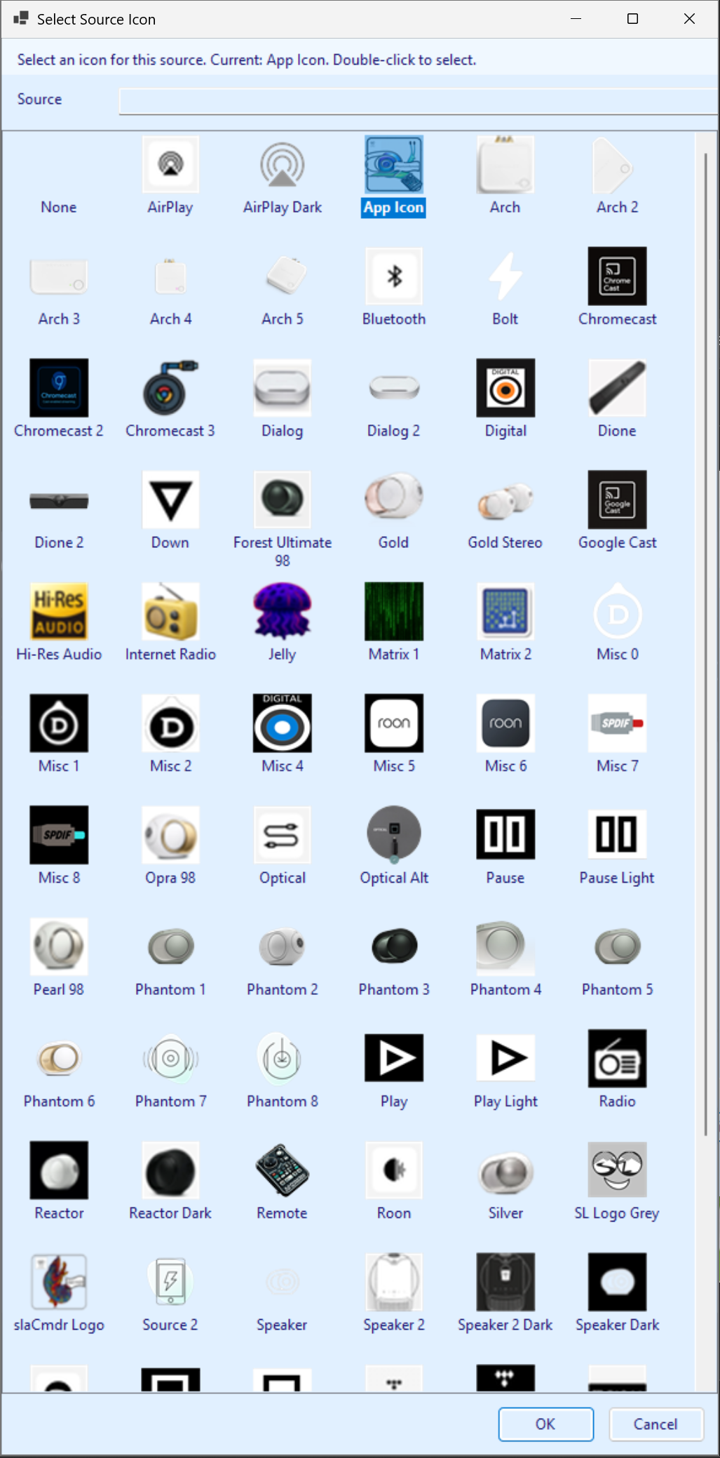The height and width of the screenshot is (1458, 720).
Task: Pick the Radio icon
Action: click(618, 1058)
